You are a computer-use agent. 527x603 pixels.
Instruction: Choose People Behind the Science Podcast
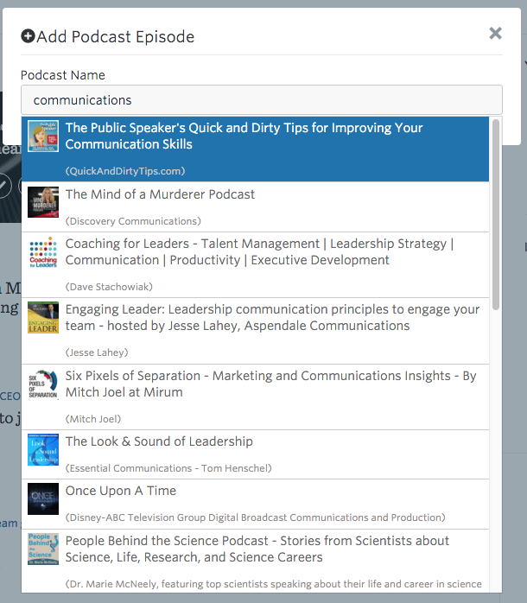(x=255, y=561)
